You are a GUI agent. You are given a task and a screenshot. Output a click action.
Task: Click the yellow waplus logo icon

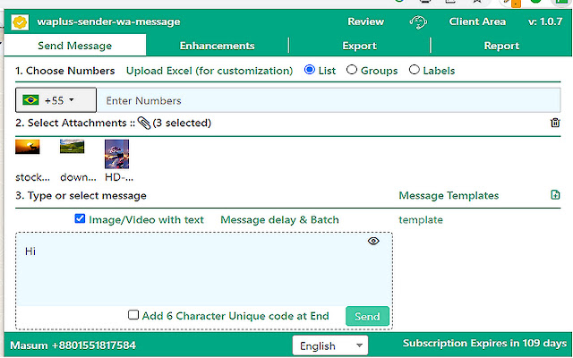pyautogui.click(x=20, y=22)
